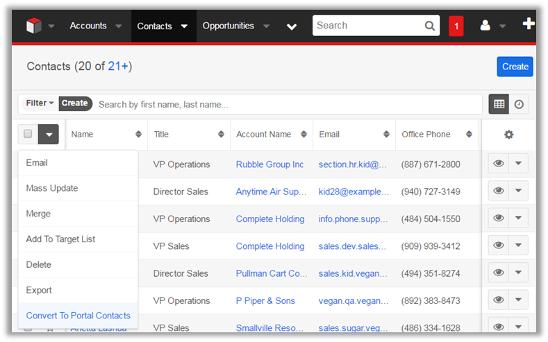Open the Complete Holding account link
Screen dimensions: 548x342
(270, 219)
